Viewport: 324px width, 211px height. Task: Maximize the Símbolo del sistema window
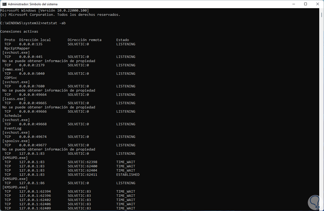(x=306, y=4)
